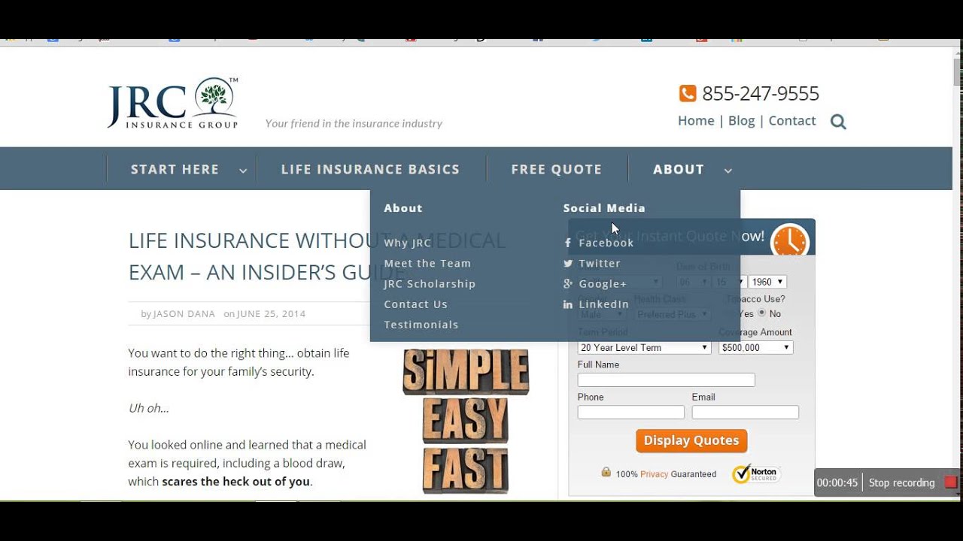Click the Full Name input field
Screen dimensions: 963x541
tap(666, 380)
